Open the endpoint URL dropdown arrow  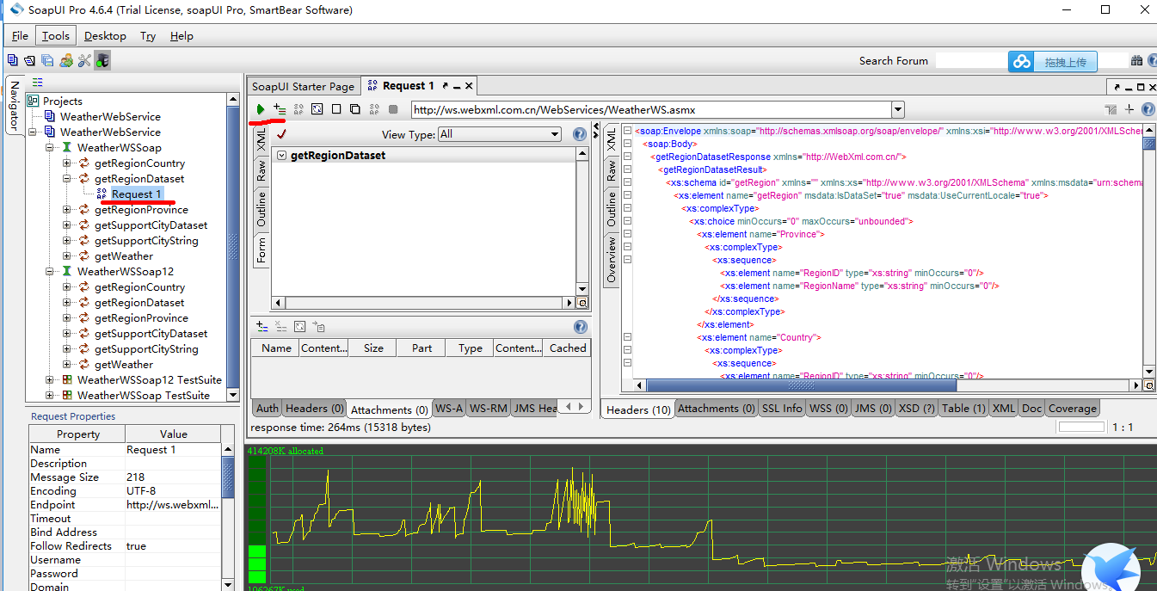(898, 109)
